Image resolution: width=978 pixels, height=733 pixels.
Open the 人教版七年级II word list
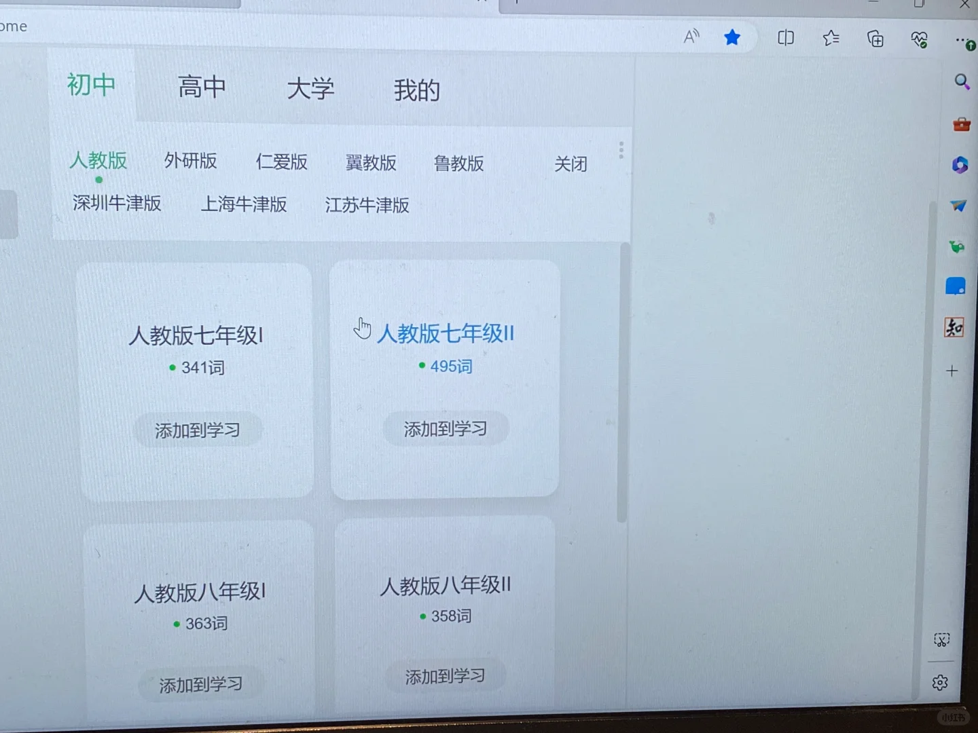pos(445,333)
